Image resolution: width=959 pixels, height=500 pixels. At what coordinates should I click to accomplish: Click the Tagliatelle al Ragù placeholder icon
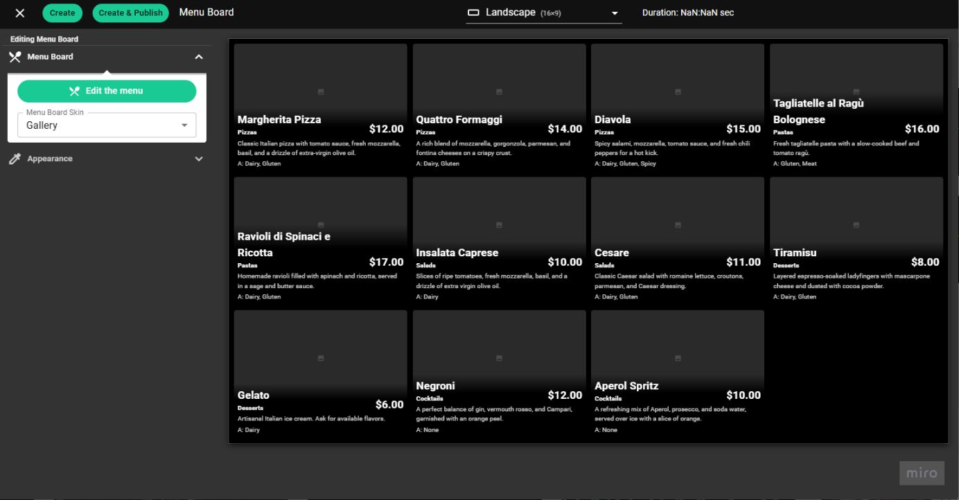coord(856,91)
